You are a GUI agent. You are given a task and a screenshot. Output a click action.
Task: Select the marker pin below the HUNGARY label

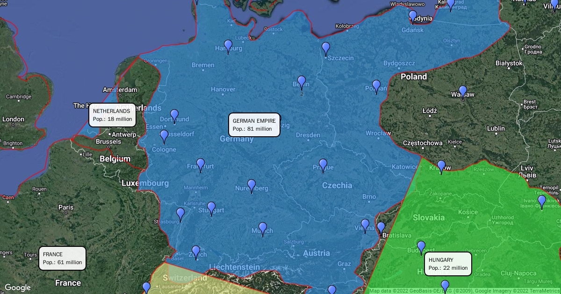445,287
